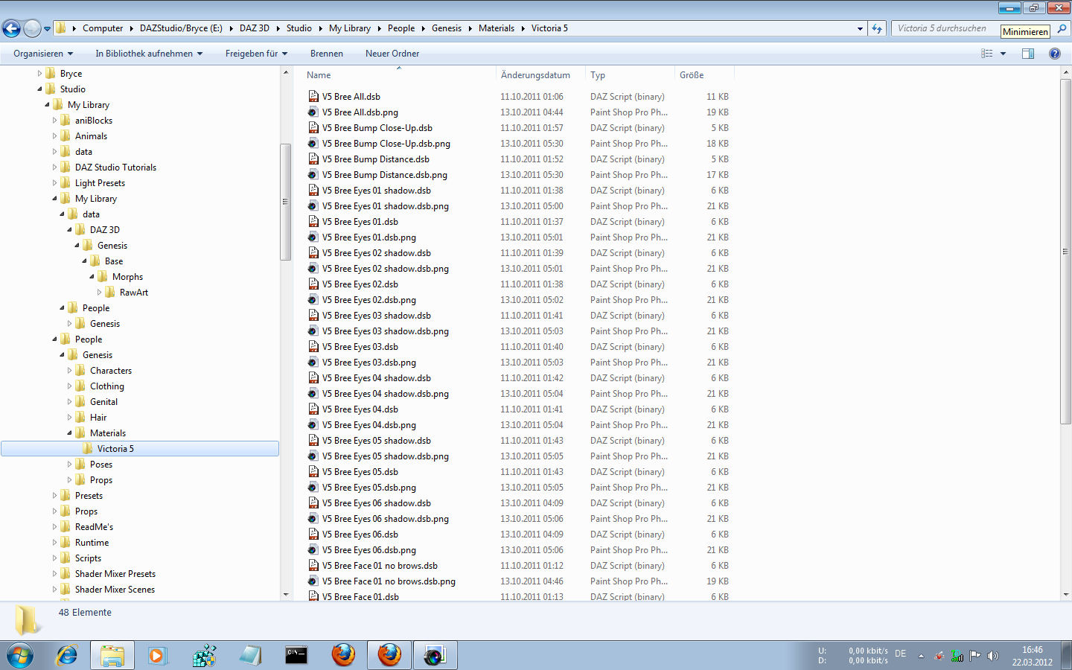Image resolution: width=1072 pixels, height=670 pixels.
Task: Click 'V5 Bree Bump Distance.dsb.png' file icon
Action: point(313,175)
